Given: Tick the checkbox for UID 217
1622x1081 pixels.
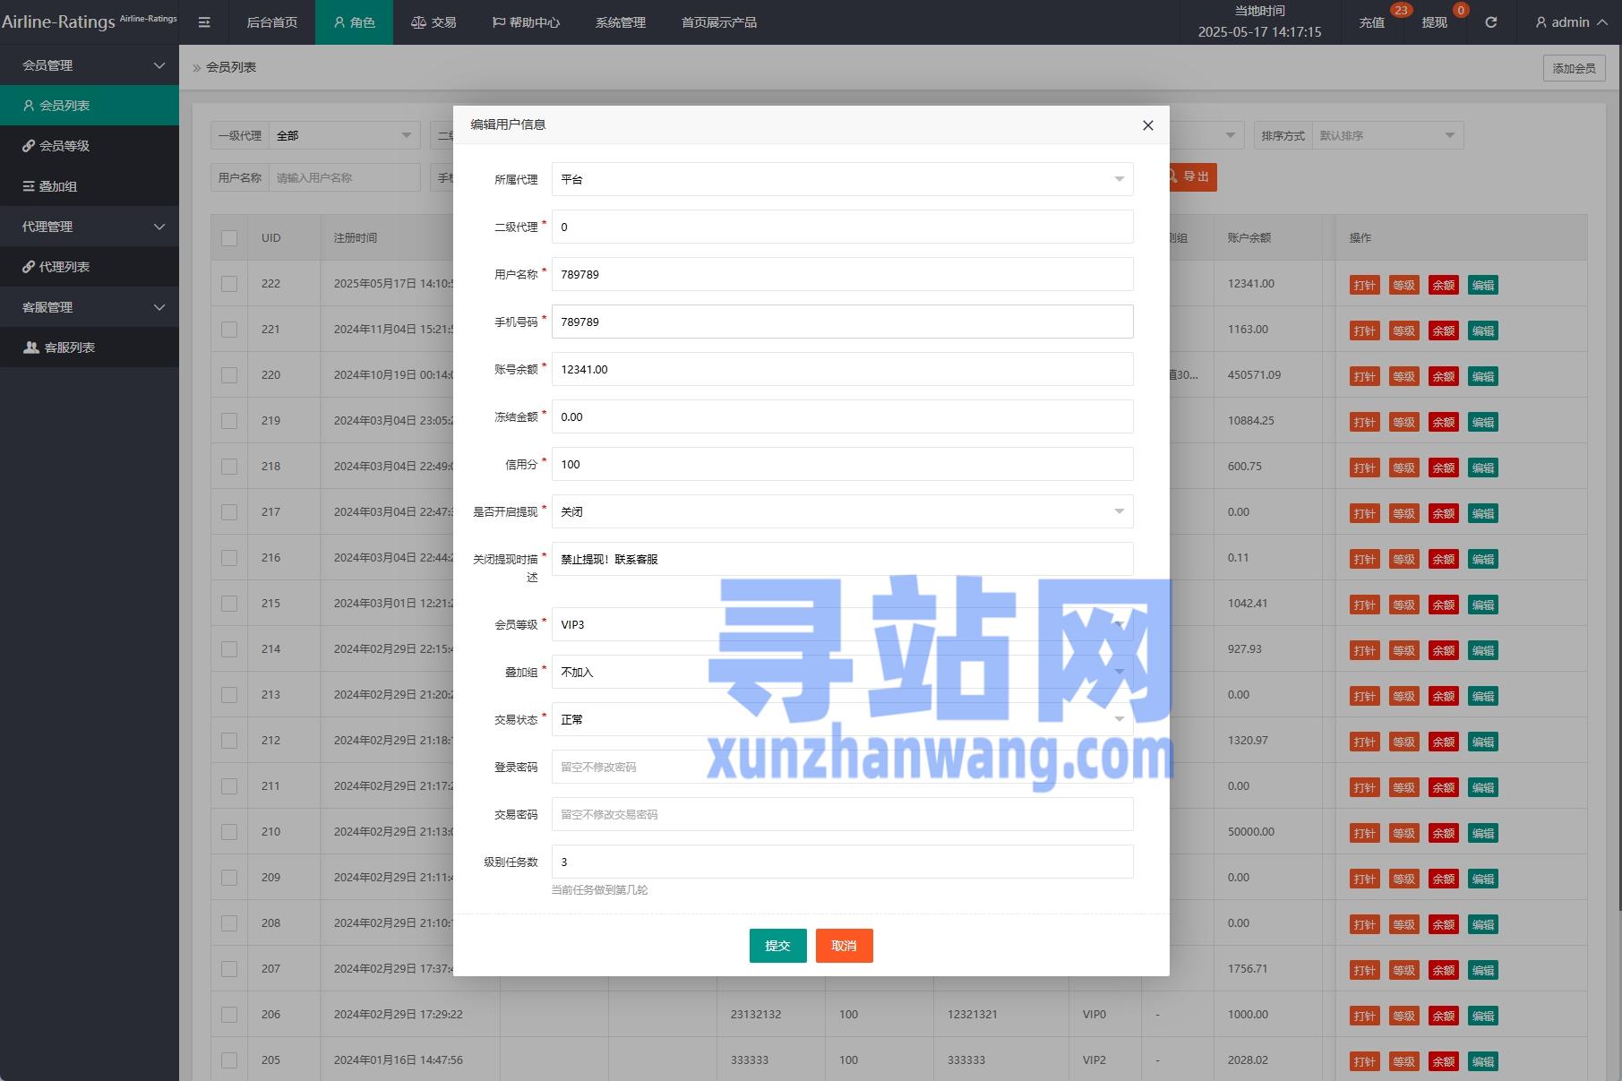Looking at the screenshot, I should (229, 512).
